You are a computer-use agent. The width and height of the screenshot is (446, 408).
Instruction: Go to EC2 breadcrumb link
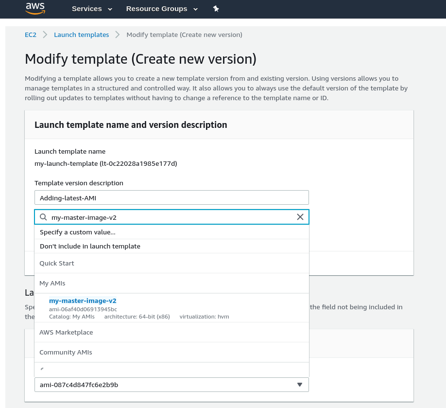[31, 35]
